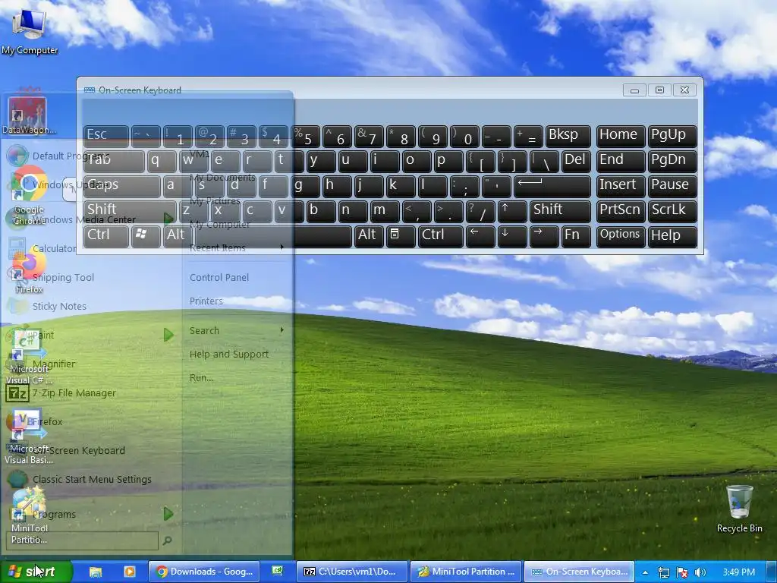This screenshot has height=583, width=777.
Task: Show hidden tray icons arrow
Action: pos(645,572)
